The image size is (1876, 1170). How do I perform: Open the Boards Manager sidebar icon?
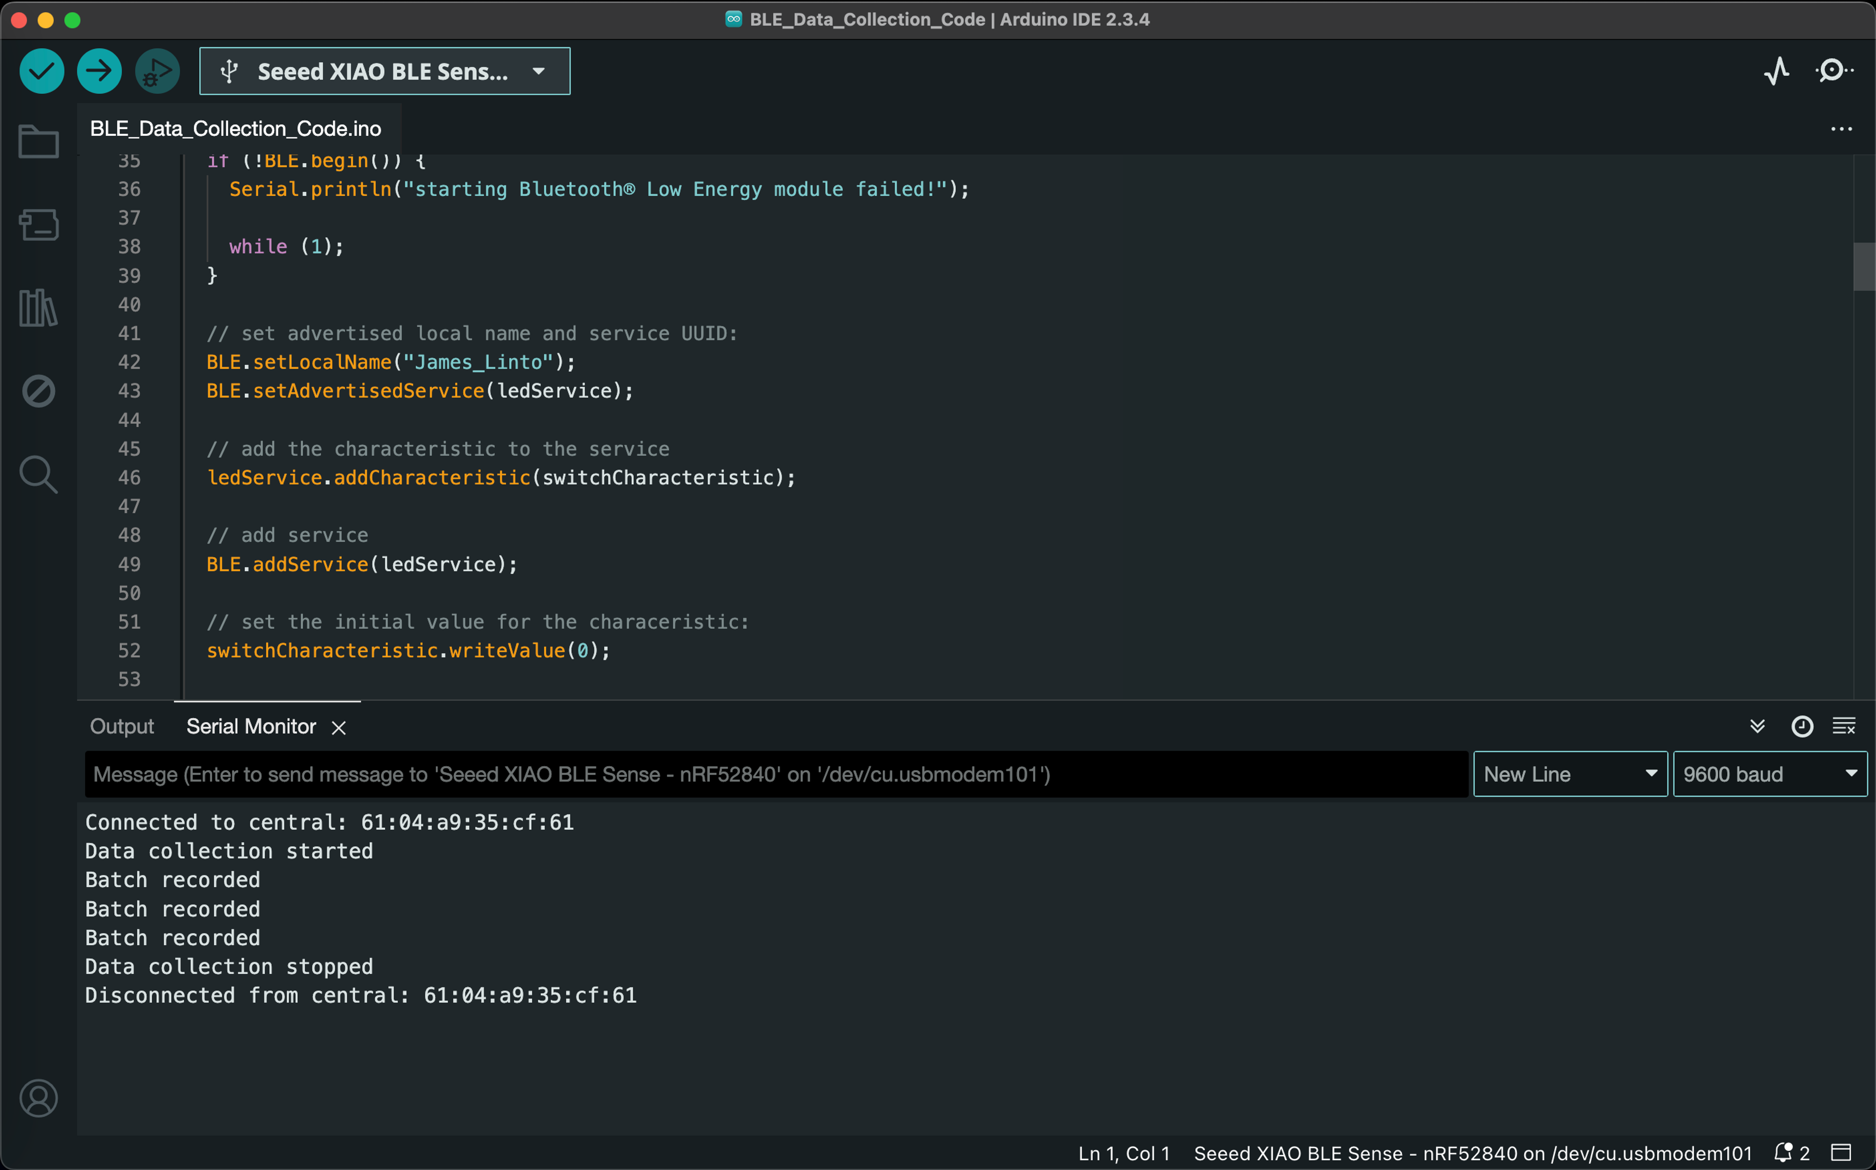(38, 225)
